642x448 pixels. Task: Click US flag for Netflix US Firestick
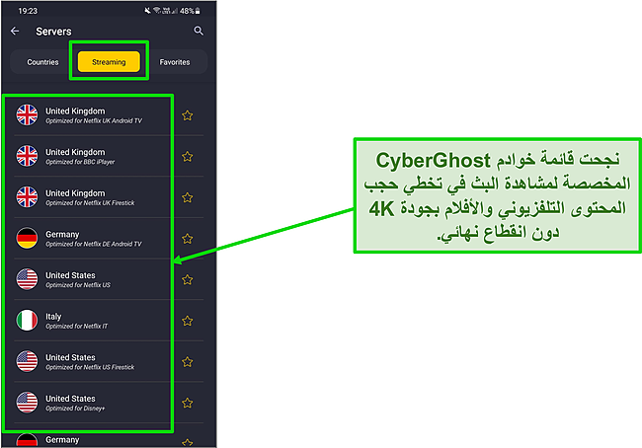coord(27,361)
